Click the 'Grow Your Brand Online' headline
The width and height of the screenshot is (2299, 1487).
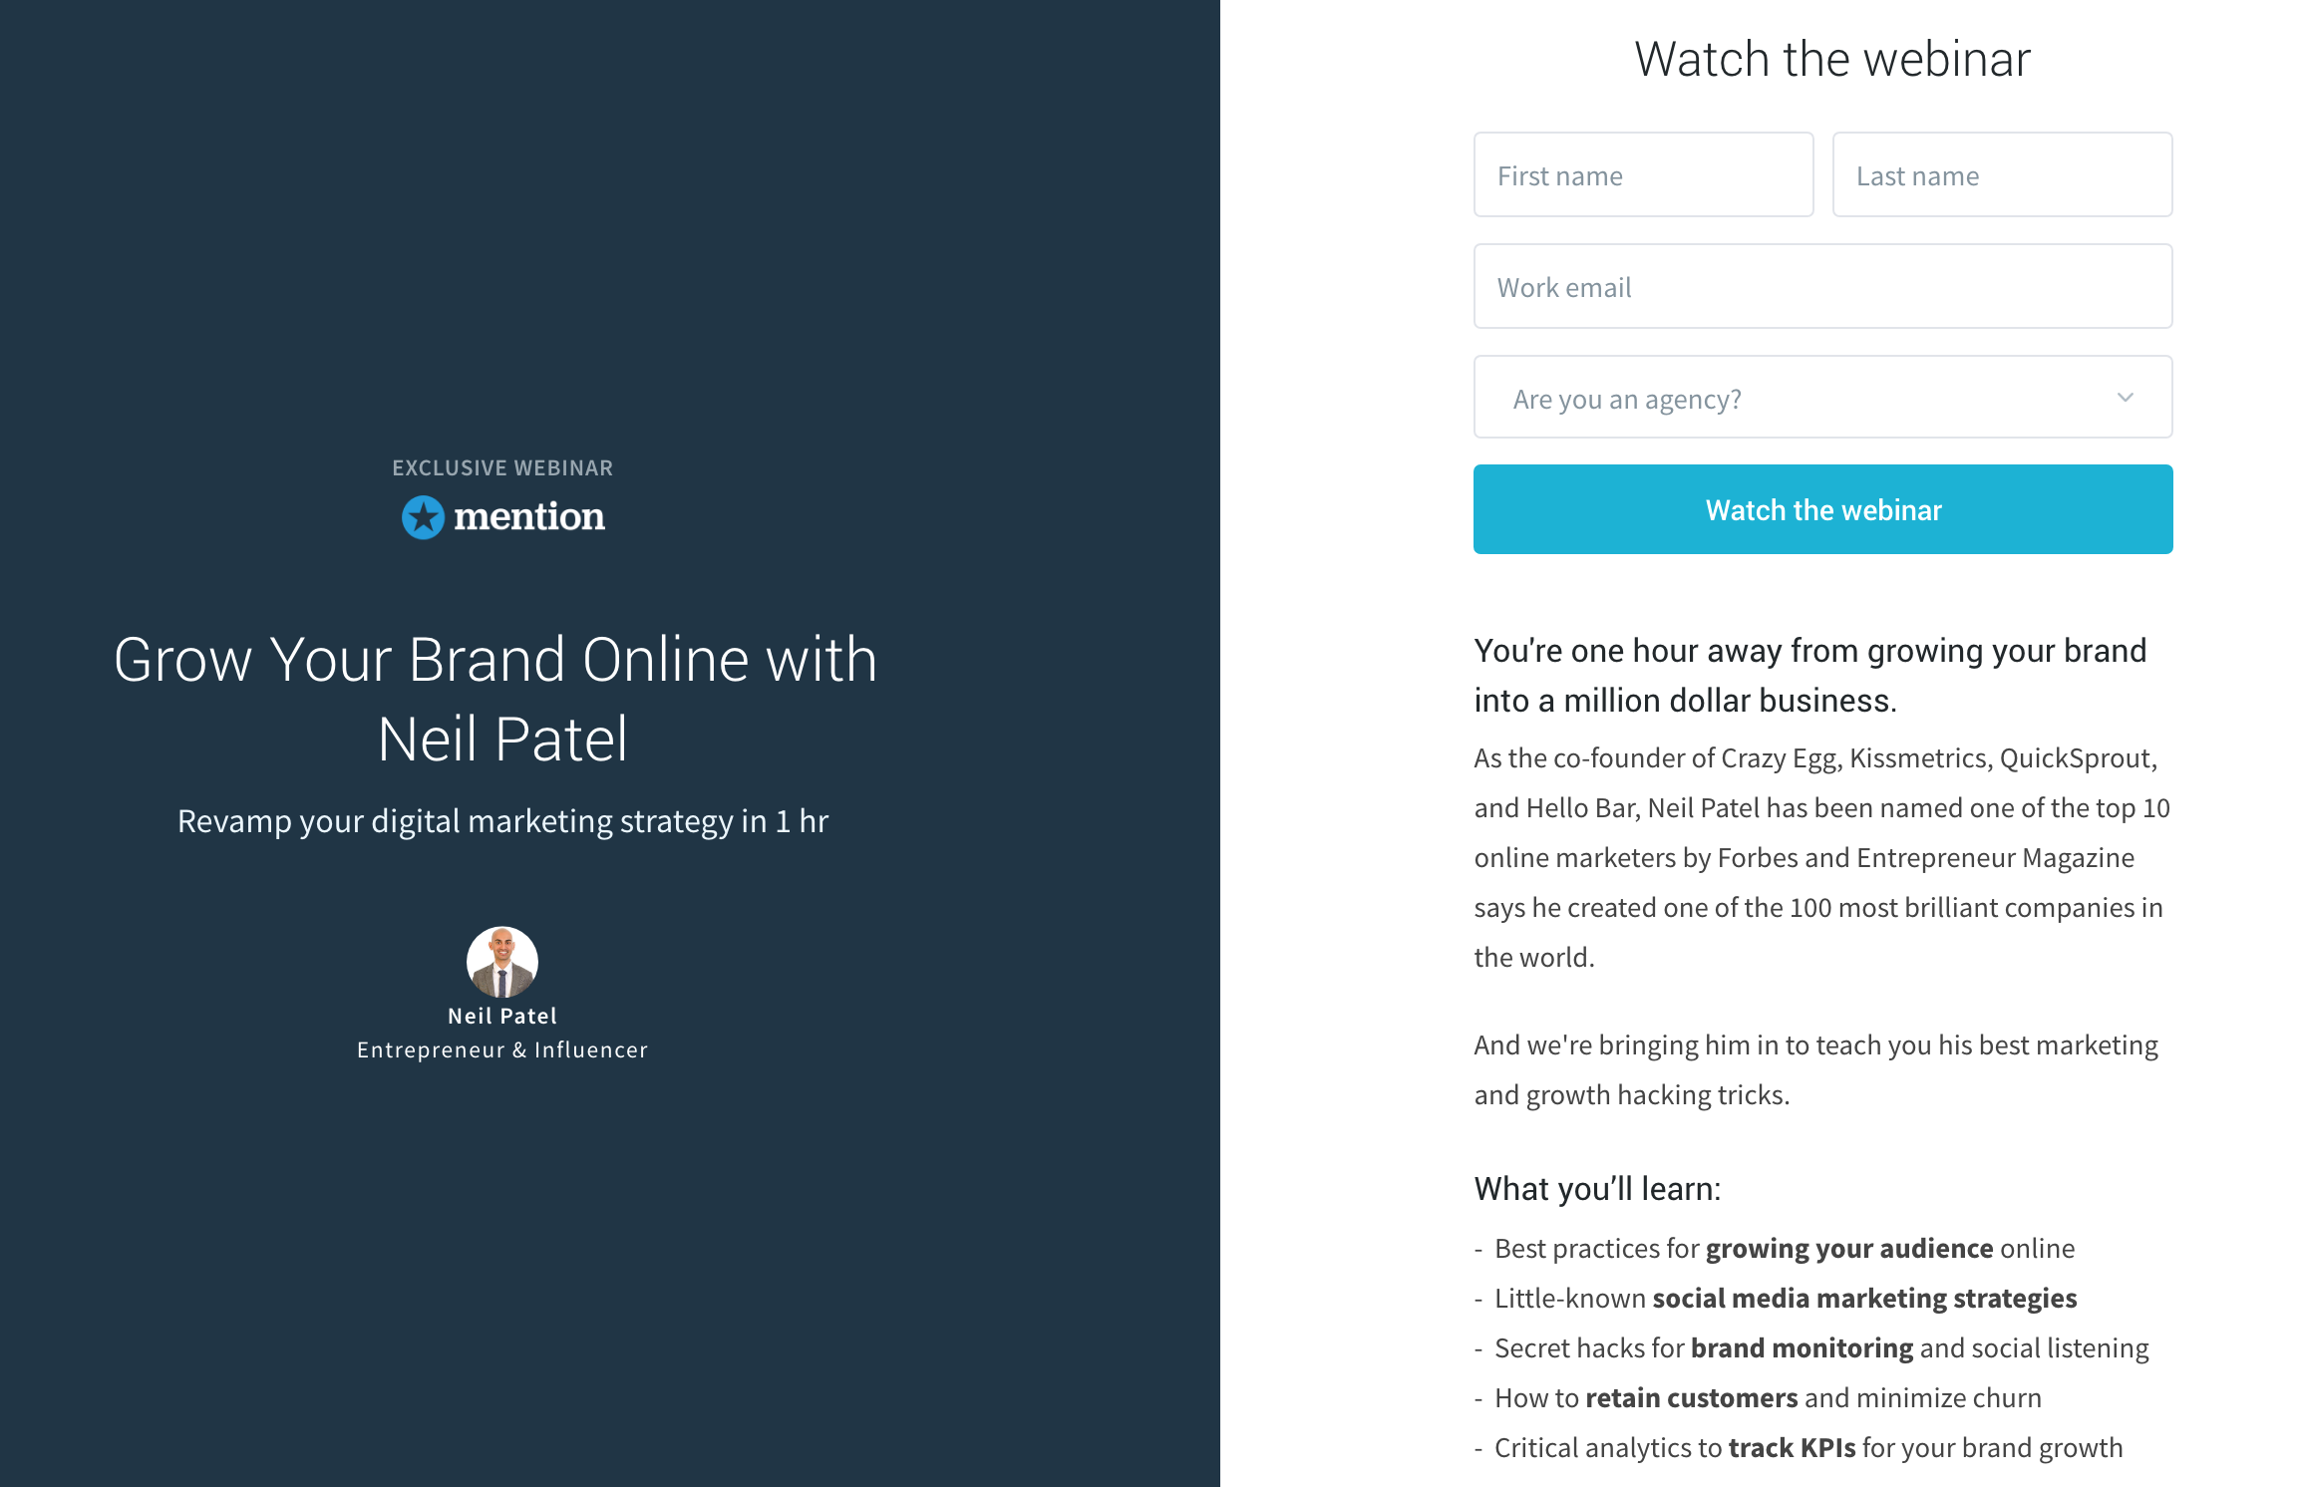point(495,700)
